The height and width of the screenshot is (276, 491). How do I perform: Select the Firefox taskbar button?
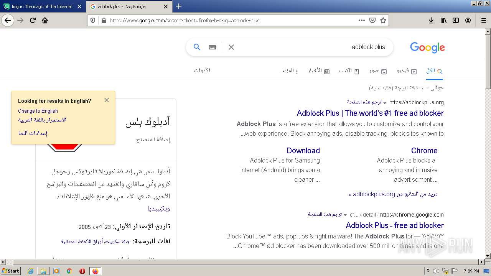pos(95,271)
